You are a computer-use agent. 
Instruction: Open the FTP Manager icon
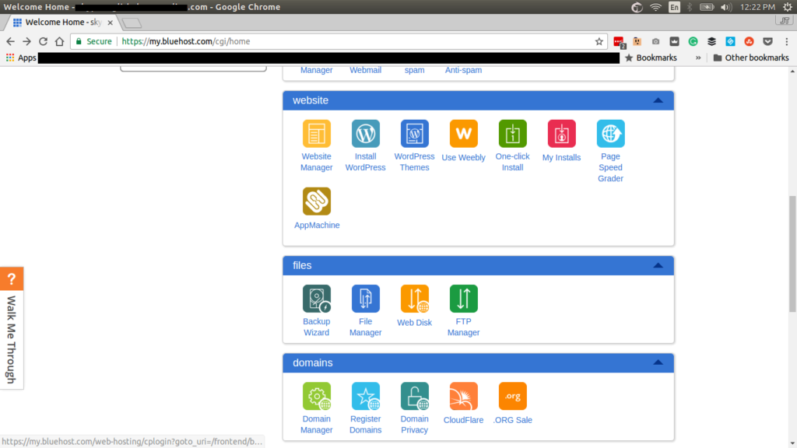coord(464,299)
